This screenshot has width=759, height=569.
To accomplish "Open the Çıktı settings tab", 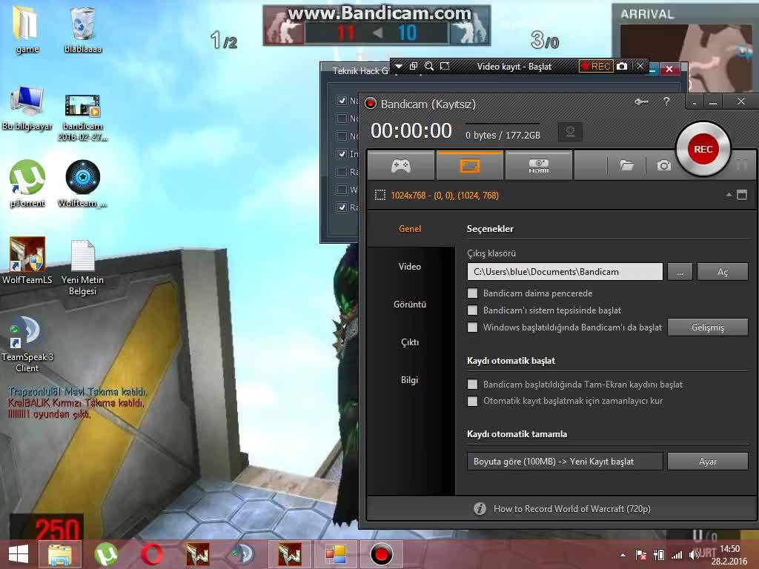I will (409, 342).
